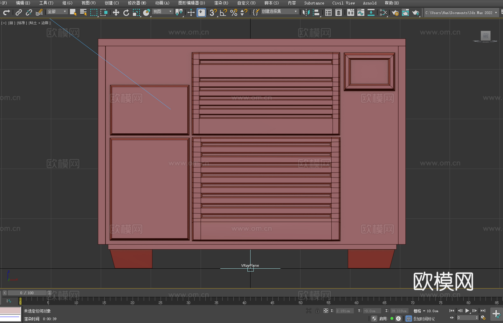Open the Civil View menu
503x323 pixels.
coord(343,3)
